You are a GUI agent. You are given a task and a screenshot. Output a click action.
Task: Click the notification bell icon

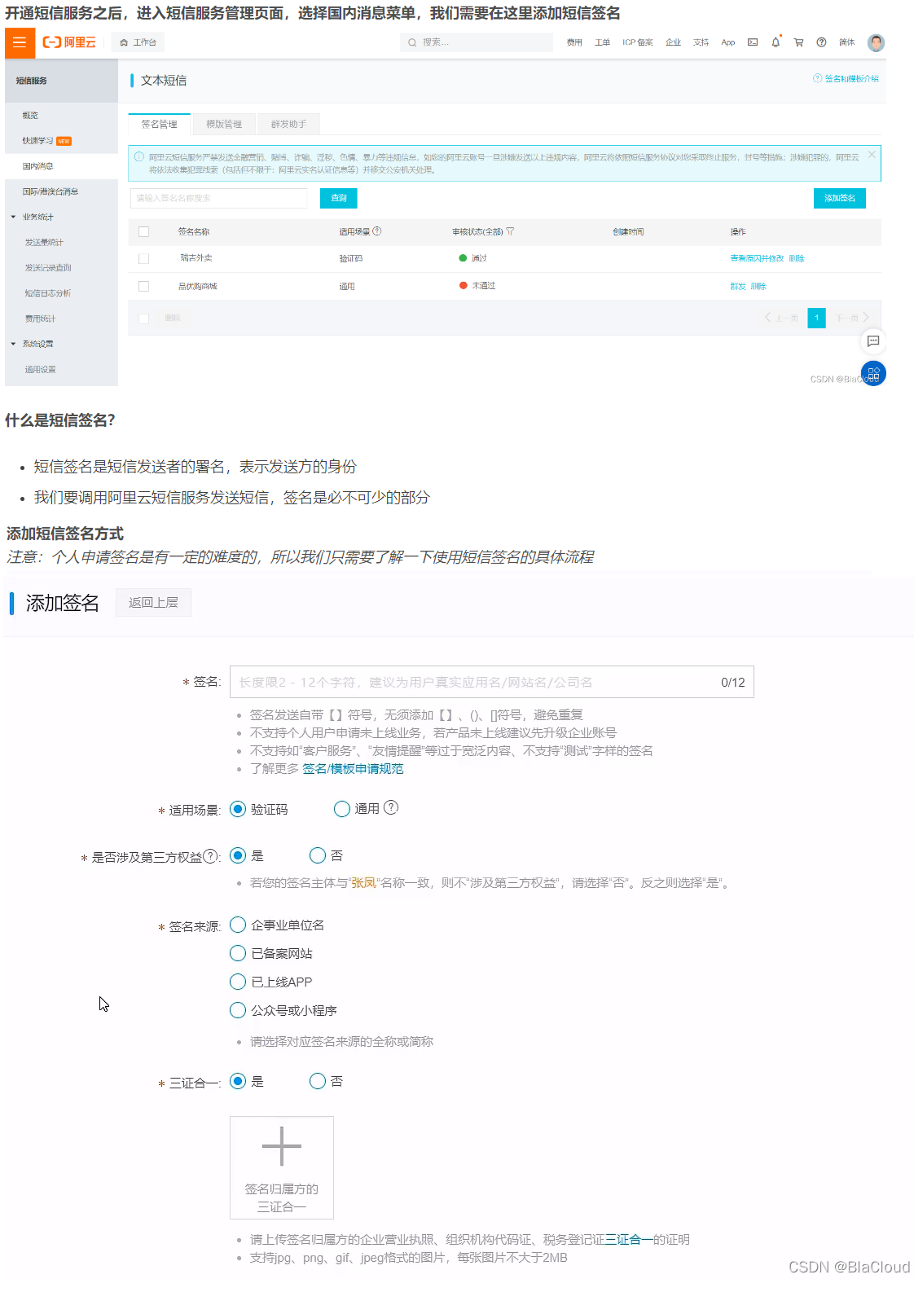point(776,42)
